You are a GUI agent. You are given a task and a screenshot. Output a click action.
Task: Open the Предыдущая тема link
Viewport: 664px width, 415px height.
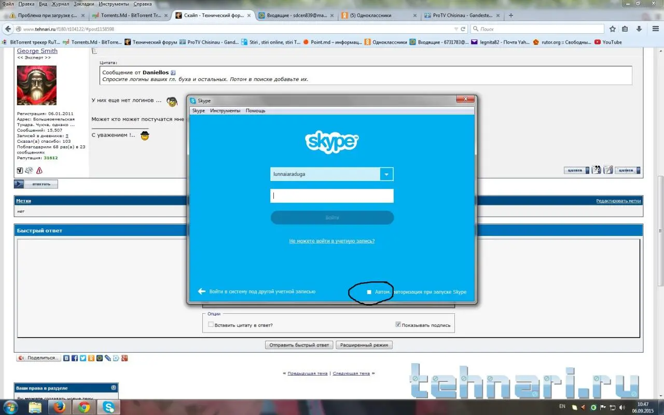pos(308,373)
